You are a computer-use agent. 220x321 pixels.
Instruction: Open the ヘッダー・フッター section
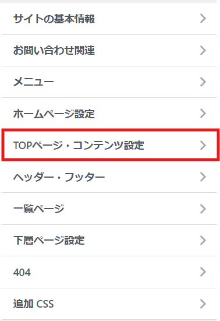coord(109,177)
